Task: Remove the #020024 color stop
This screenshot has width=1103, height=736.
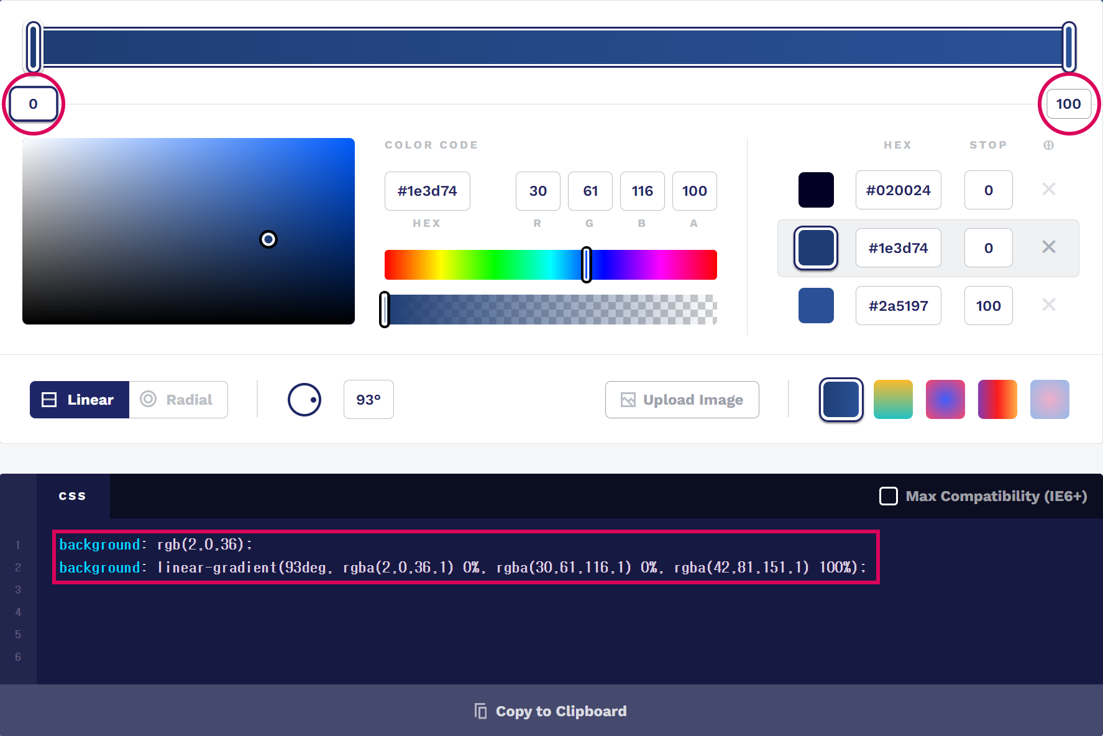Action: point(1048,189)
